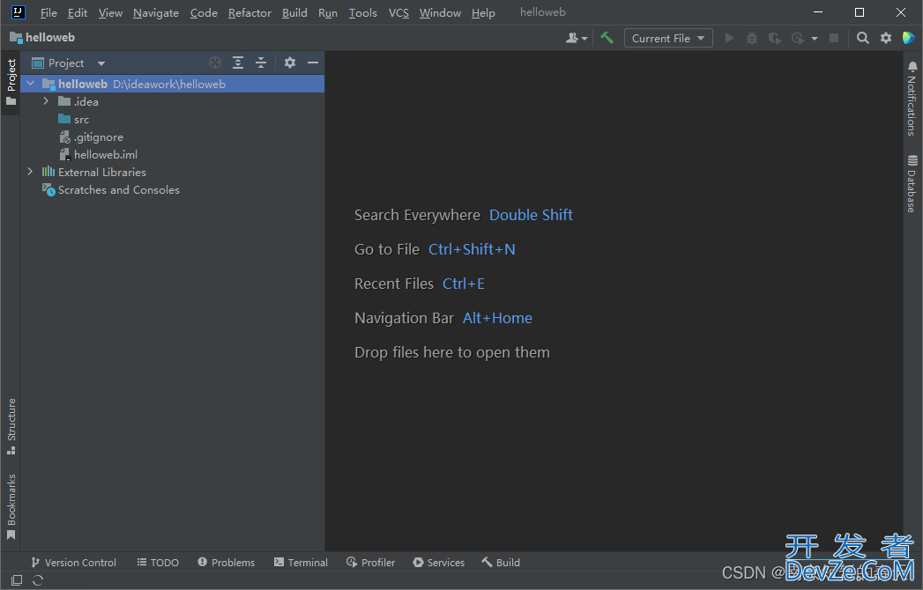
Task: Click Run with Coverage icon
Action: pos(775,38)
